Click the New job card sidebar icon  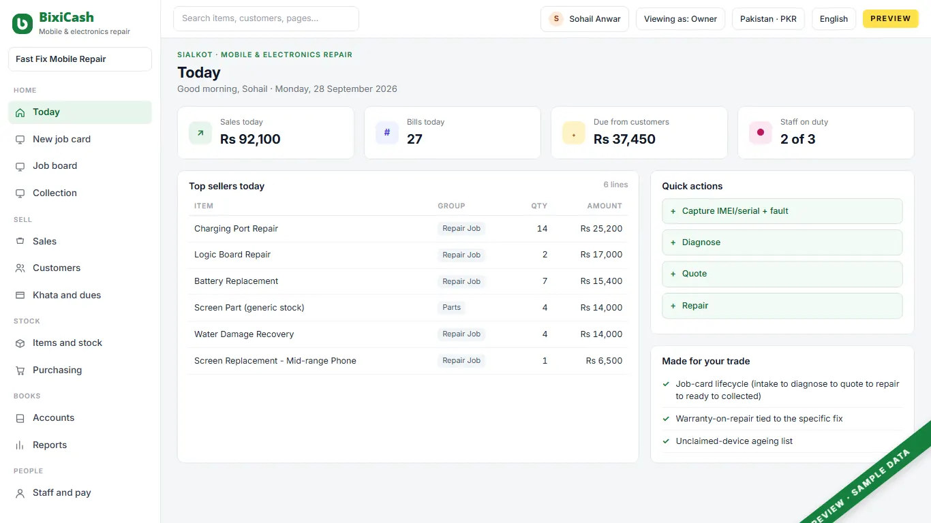tap(20, 140)
